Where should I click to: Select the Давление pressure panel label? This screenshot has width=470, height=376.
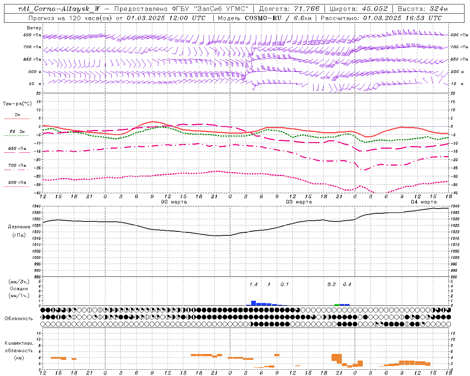pyautogui.click(x=19, y=227)
